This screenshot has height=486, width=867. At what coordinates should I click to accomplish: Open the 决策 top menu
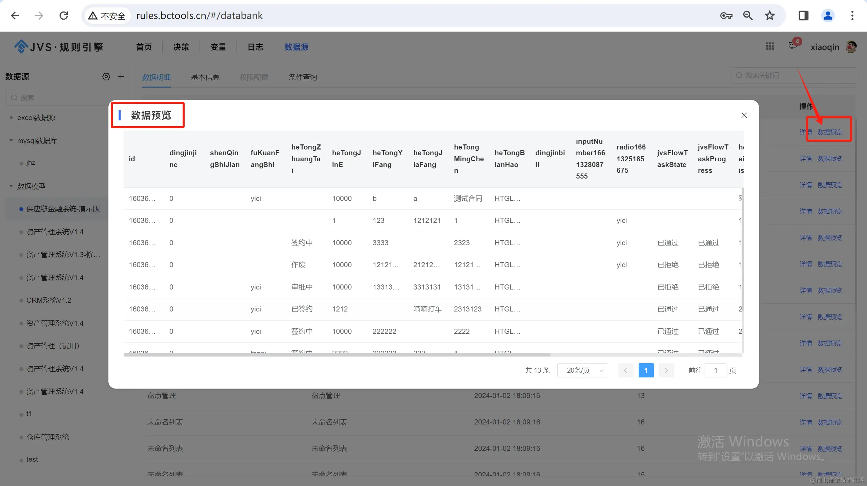click(x=181, y=47)
